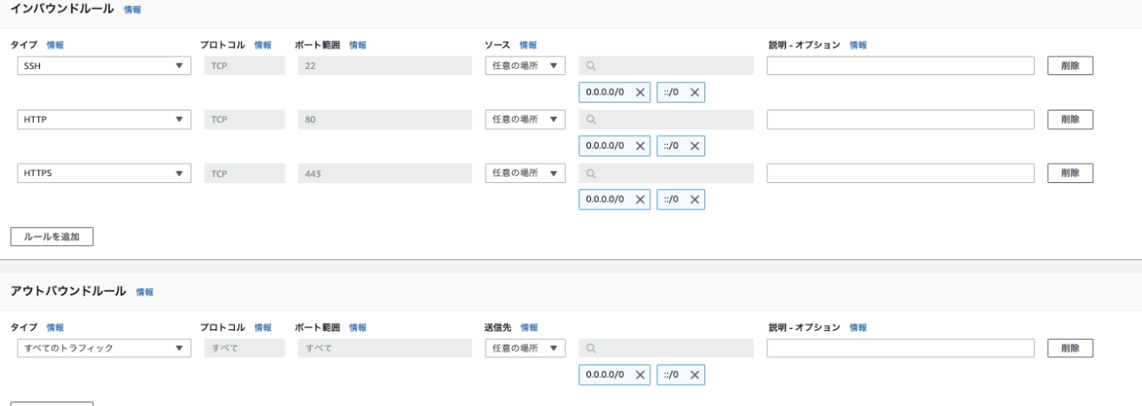Click the source search box for the HTTPS rule
This screenshot has height=406, width=1142.
point(666,173)
